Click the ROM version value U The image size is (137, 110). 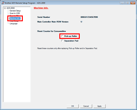[81, 22]
